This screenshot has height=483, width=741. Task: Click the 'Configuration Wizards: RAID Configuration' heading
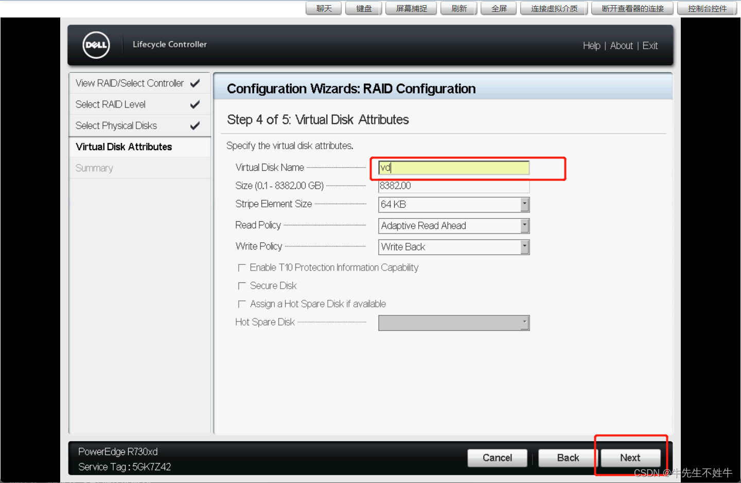[351, 89]
